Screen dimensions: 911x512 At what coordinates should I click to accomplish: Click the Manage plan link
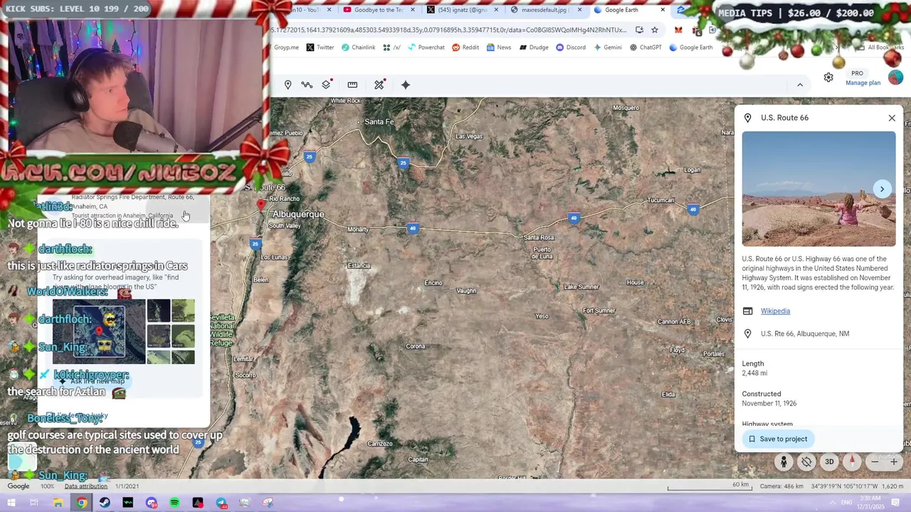(x=863, y=82)
